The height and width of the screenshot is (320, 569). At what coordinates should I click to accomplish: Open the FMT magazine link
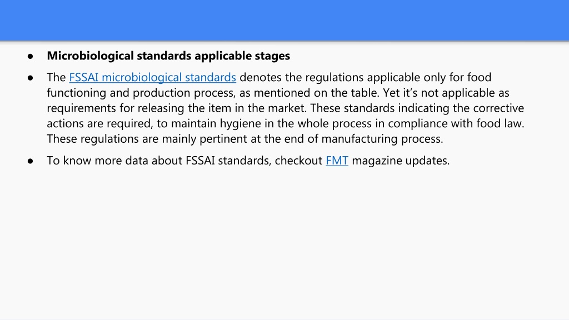(337, 161)
